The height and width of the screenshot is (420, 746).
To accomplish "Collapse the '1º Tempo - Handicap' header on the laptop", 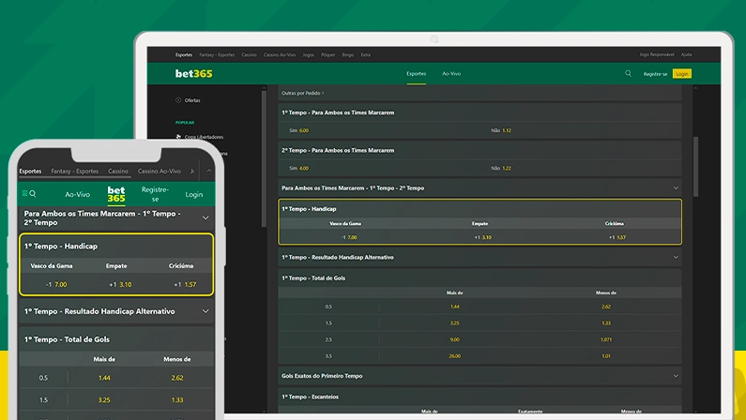I will 480,209.
